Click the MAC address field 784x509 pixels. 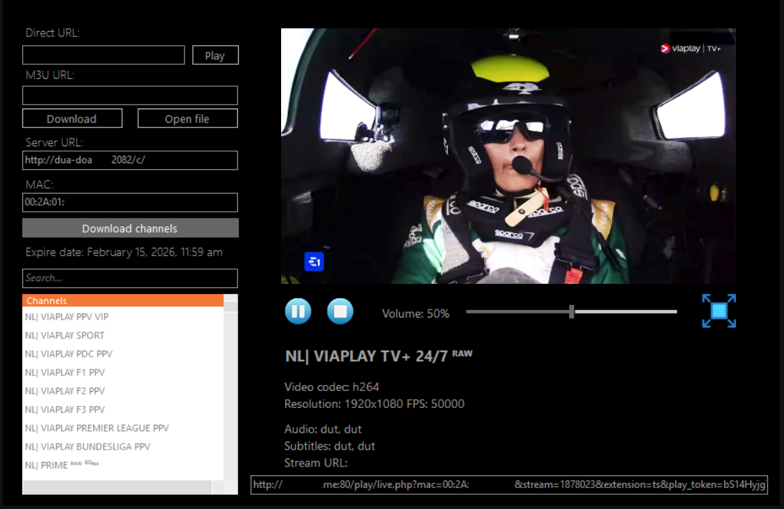129,202
